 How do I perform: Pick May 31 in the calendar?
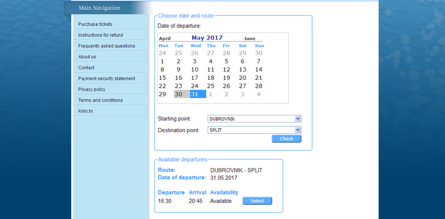pos(194,94)
